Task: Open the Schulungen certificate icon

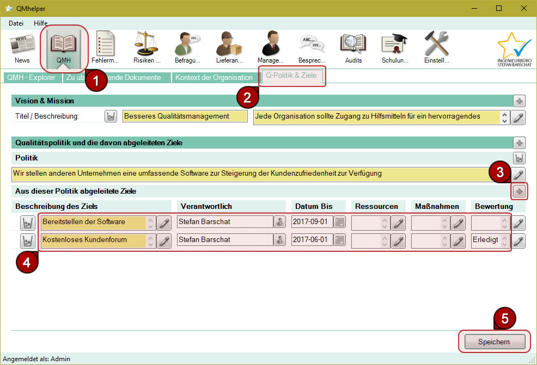Action: [x=394, y=47]
